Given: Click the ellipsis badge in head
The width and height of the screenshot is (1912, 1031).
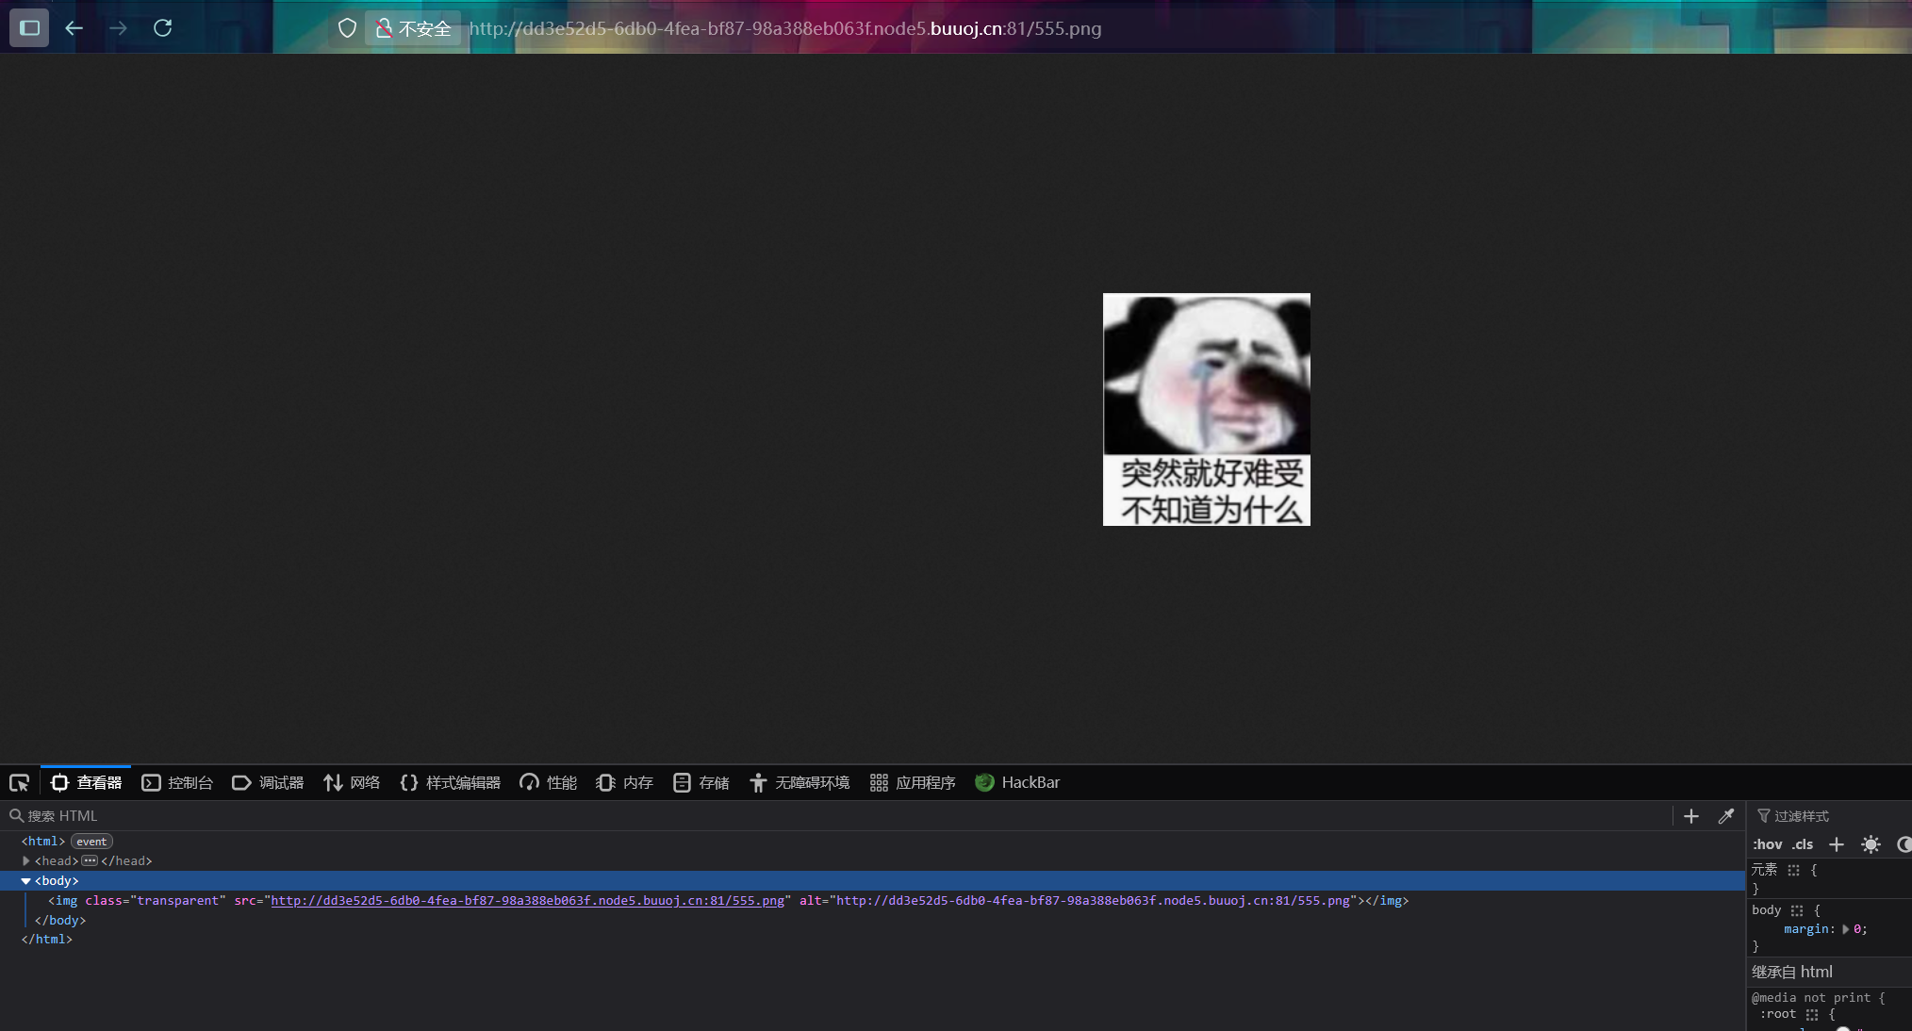Looking at the screenshot, I should coord(90,861).
